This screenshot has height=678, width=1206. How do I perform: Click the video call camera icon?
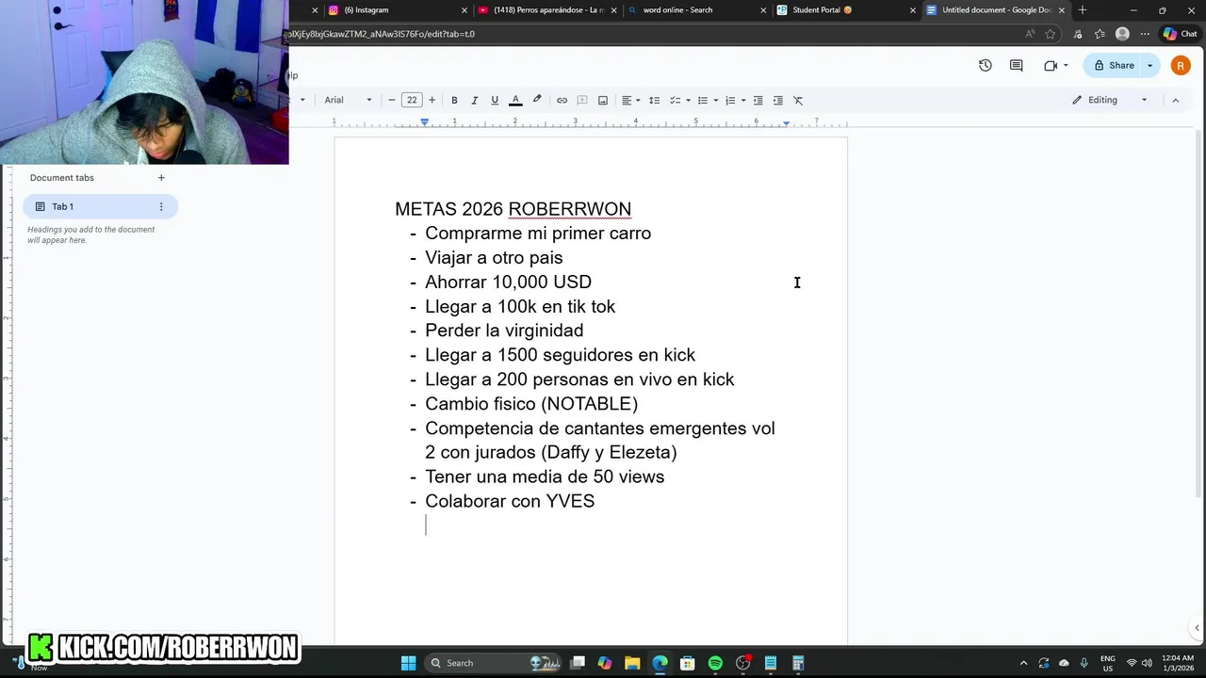click(x=1051, y=65)
